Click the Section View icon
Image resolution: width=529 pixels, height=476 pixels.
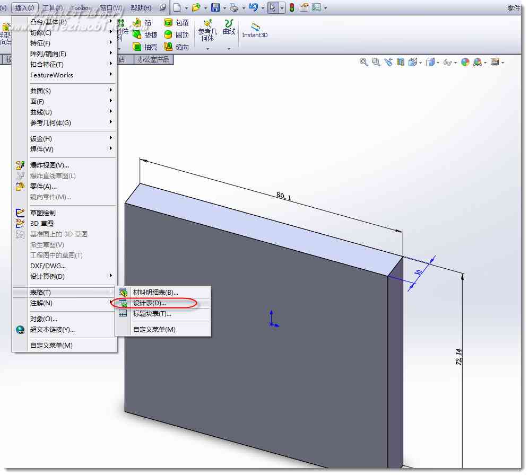[400, 62]
